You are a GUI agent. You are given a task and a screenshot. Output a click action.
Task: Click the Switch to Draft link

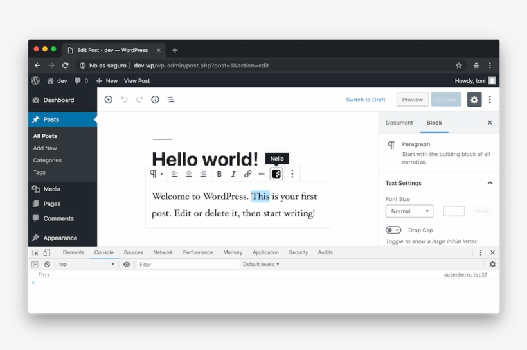click(366, 100)
